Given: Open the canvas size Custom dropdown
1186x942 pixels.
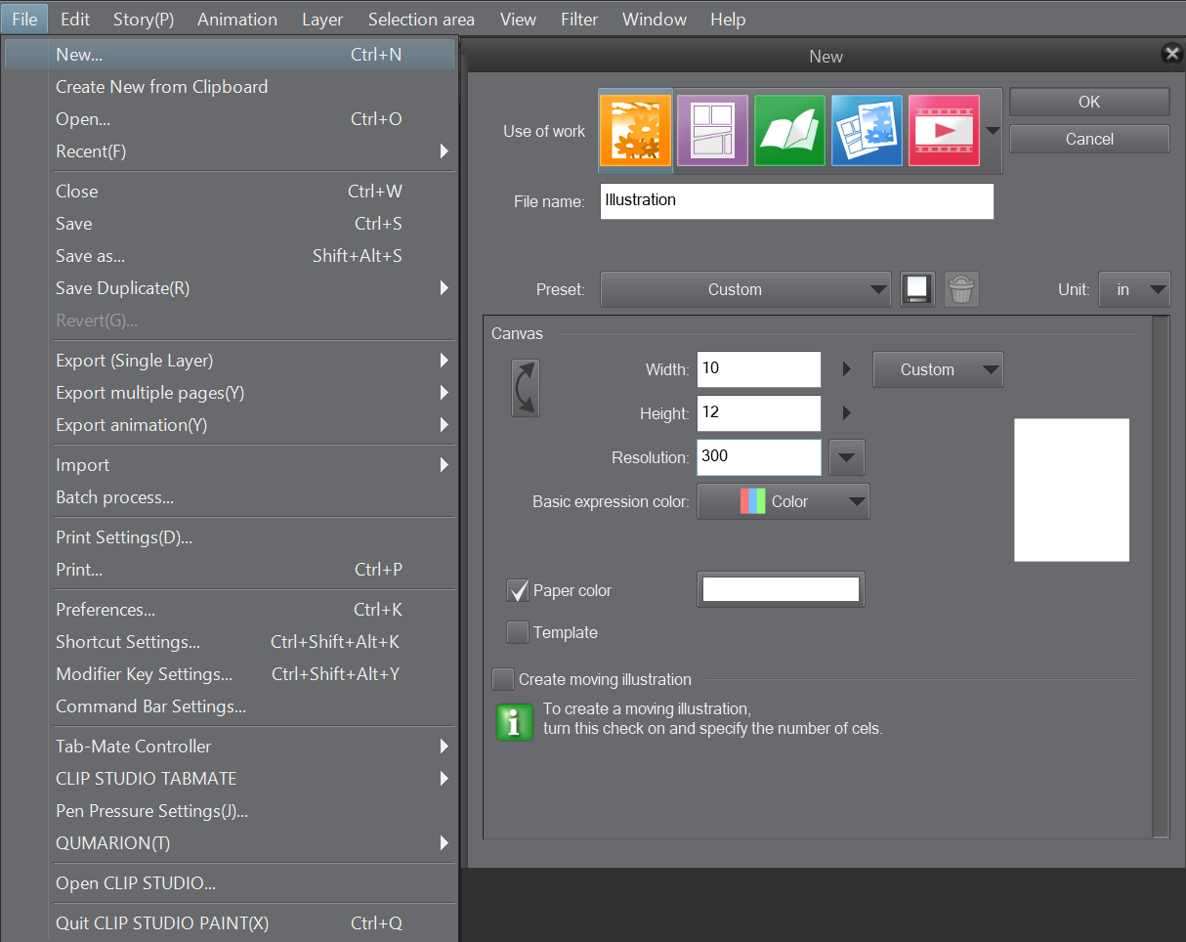Looking at the screenshot, I should (x=938, y=369).
